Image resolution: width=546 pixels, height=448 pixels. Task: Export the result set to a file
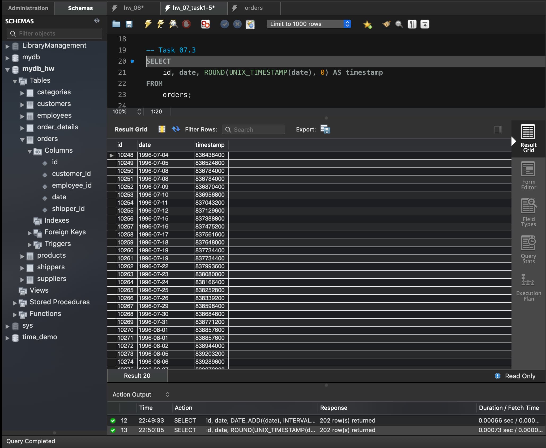(x=325, y=129)
